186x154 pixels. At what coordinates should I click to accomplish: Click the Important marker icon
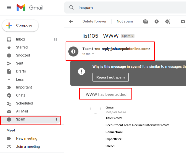pyautogui.click(x=9, y=87)
